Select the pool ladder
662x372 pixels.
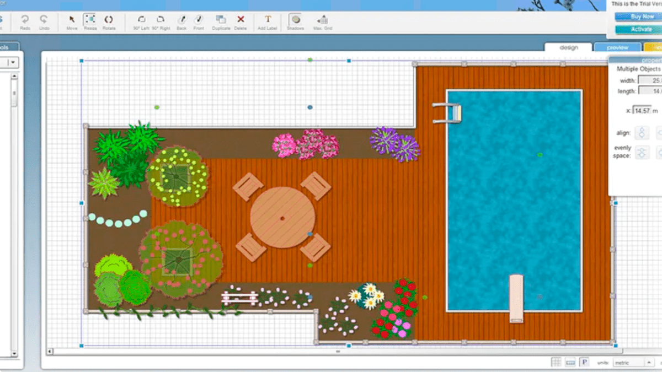(446, 112)
